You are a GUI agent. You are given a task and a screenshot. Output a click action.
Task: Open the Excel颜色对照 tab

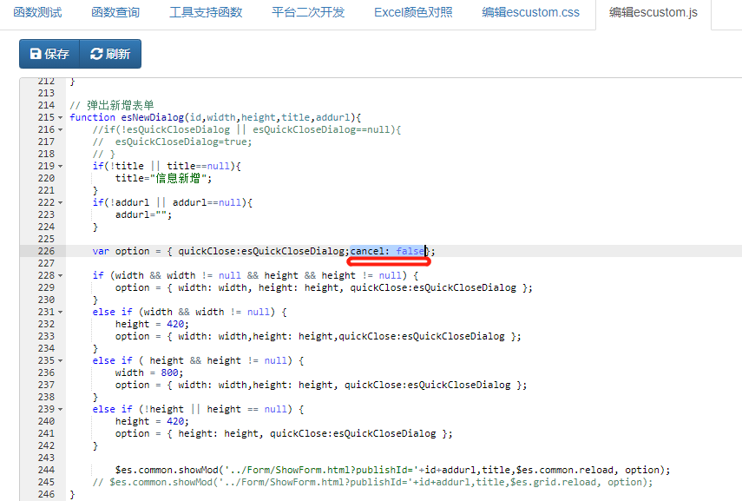[413, 12]
